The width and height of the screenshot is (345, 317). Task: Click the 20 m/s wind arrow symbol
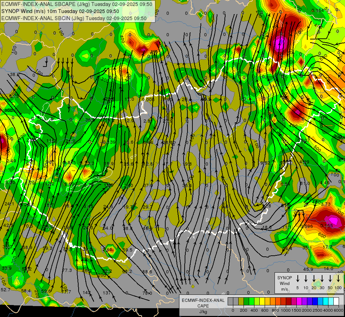314,278
